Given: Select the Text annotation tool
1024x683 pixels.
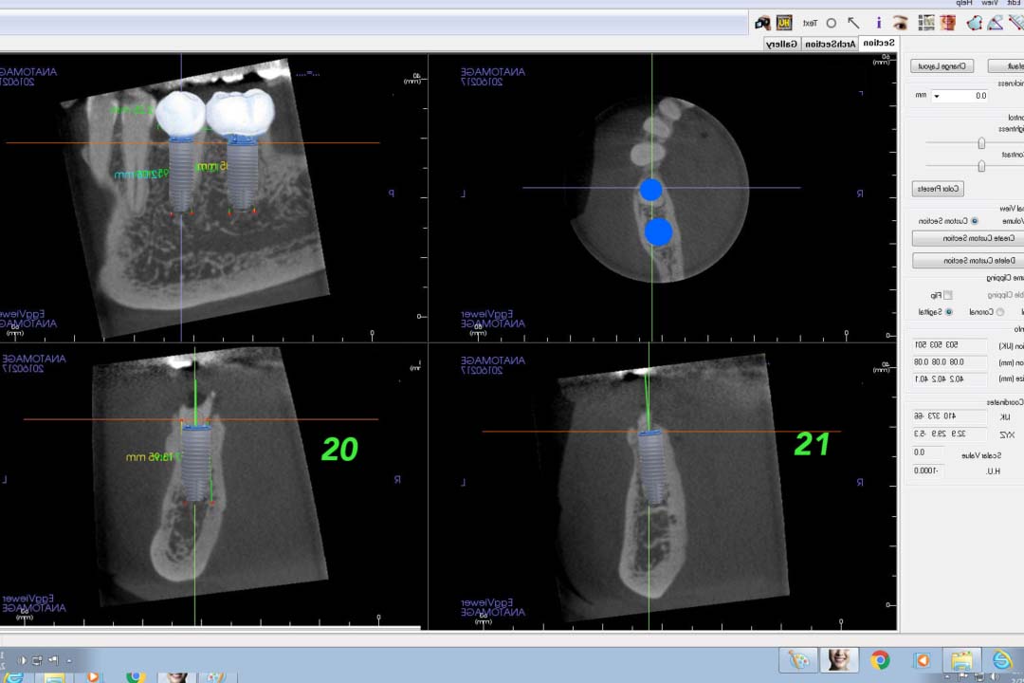Looking at the screenshot, I should coord(810,24).
